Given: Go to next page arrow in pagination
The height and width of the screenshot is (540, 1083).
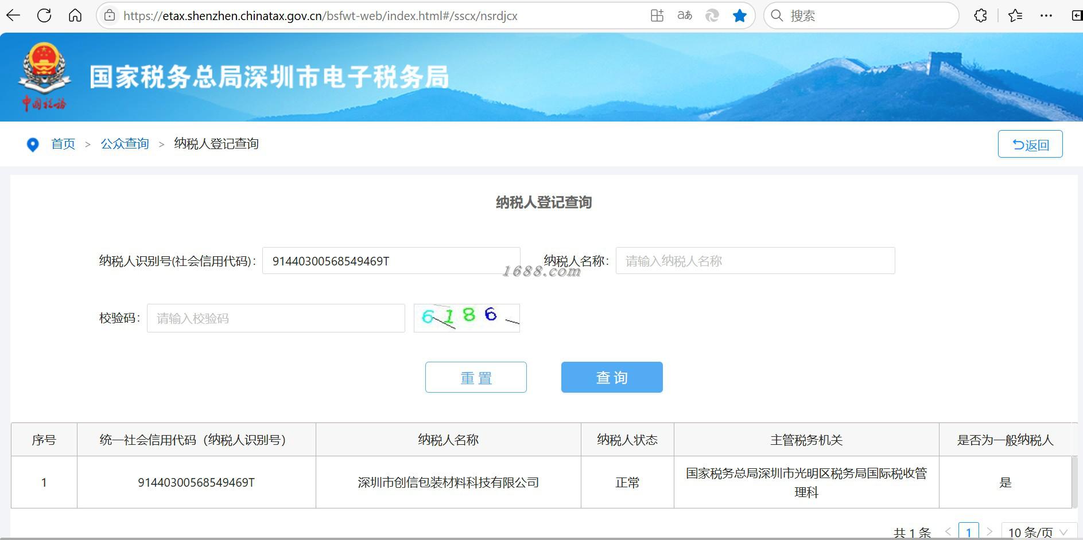Looking at the screenshot, I should 989,532.
